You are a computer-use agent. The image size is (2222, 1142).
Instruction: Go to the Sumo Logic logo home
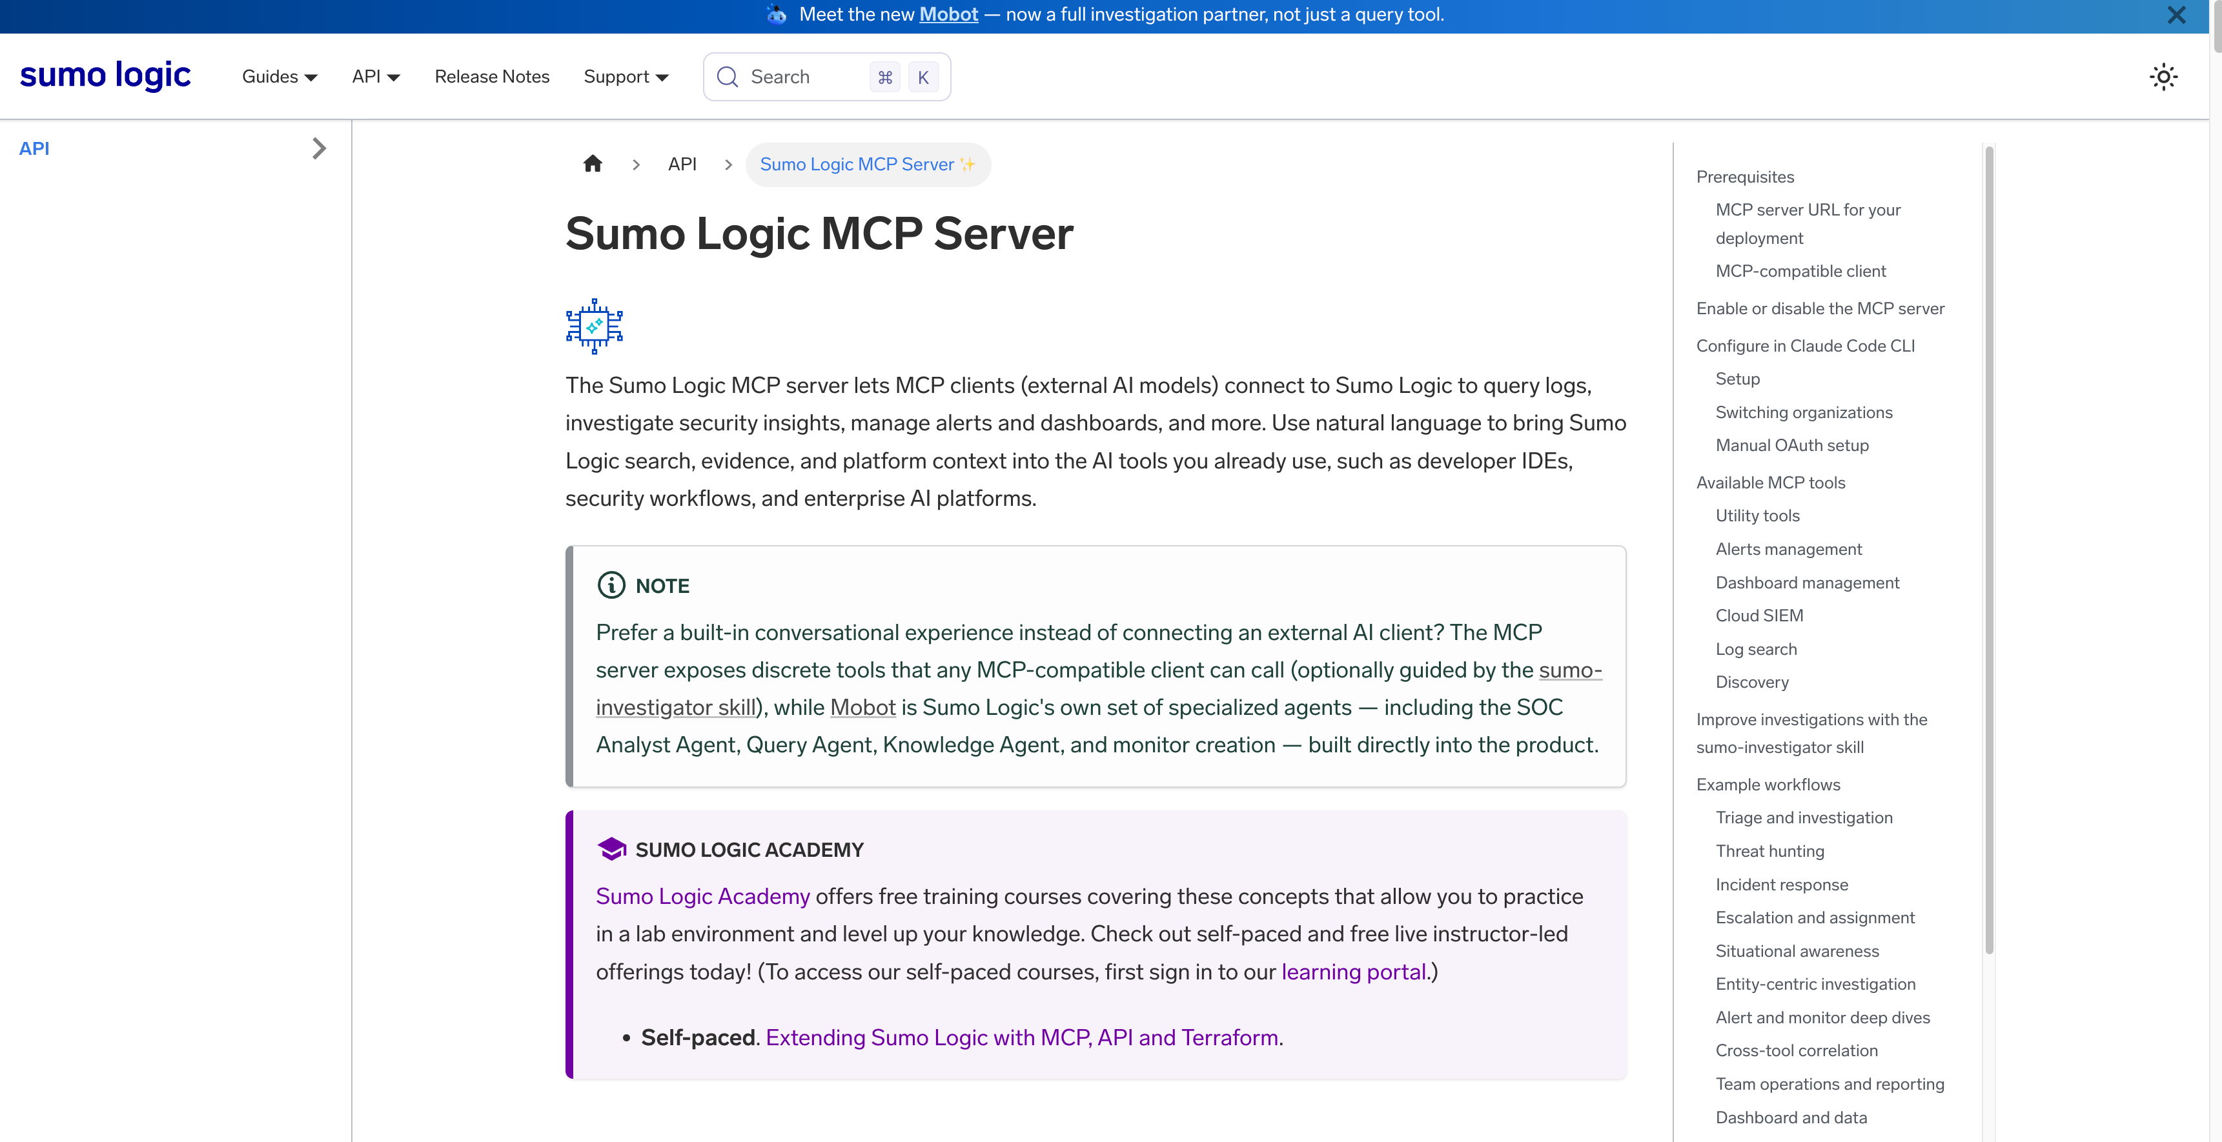tap(105, 76)
